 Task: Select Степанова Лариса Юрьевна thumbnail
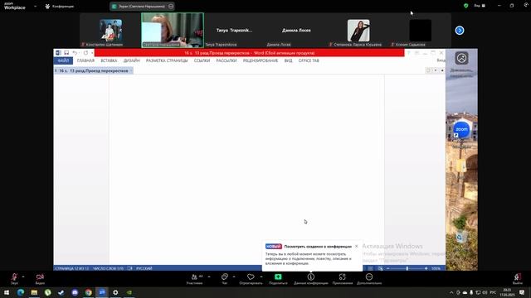[x=358, y=31]
